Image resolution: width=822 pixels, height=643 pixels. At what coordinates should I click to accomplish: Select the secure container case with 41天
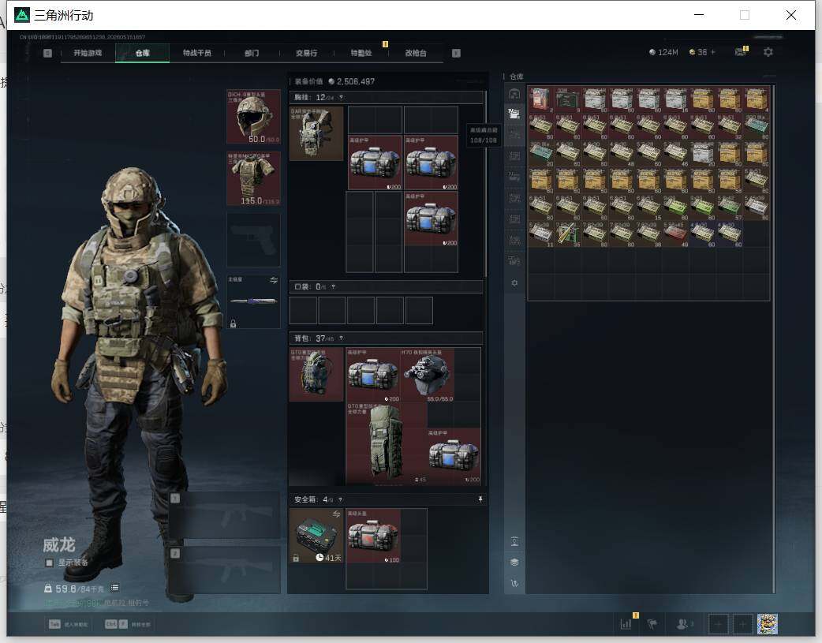316,536
